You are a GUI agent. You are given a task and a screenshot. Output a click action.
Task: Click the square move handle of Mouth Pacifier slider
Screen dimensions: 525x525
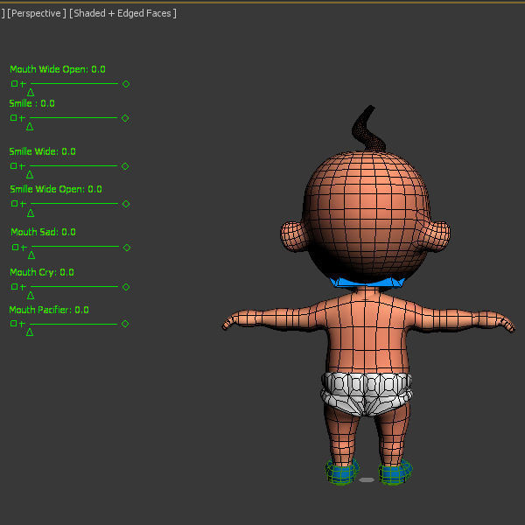coord(13,324)
